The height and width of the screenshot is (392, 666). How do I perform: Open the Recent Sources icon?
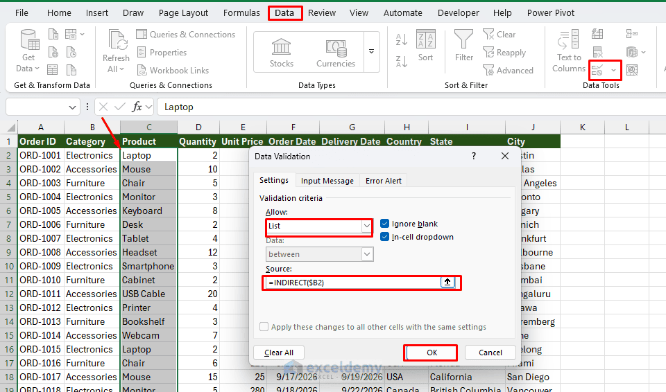click(x=71, y=52)
